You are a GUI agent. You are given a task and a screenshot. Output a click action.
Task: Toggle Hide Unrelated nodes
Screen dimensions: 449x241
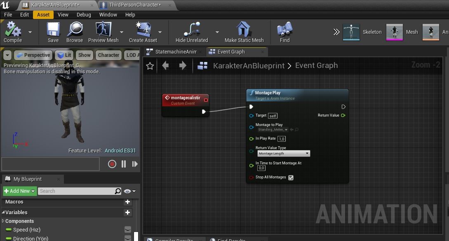click(192, 32)
